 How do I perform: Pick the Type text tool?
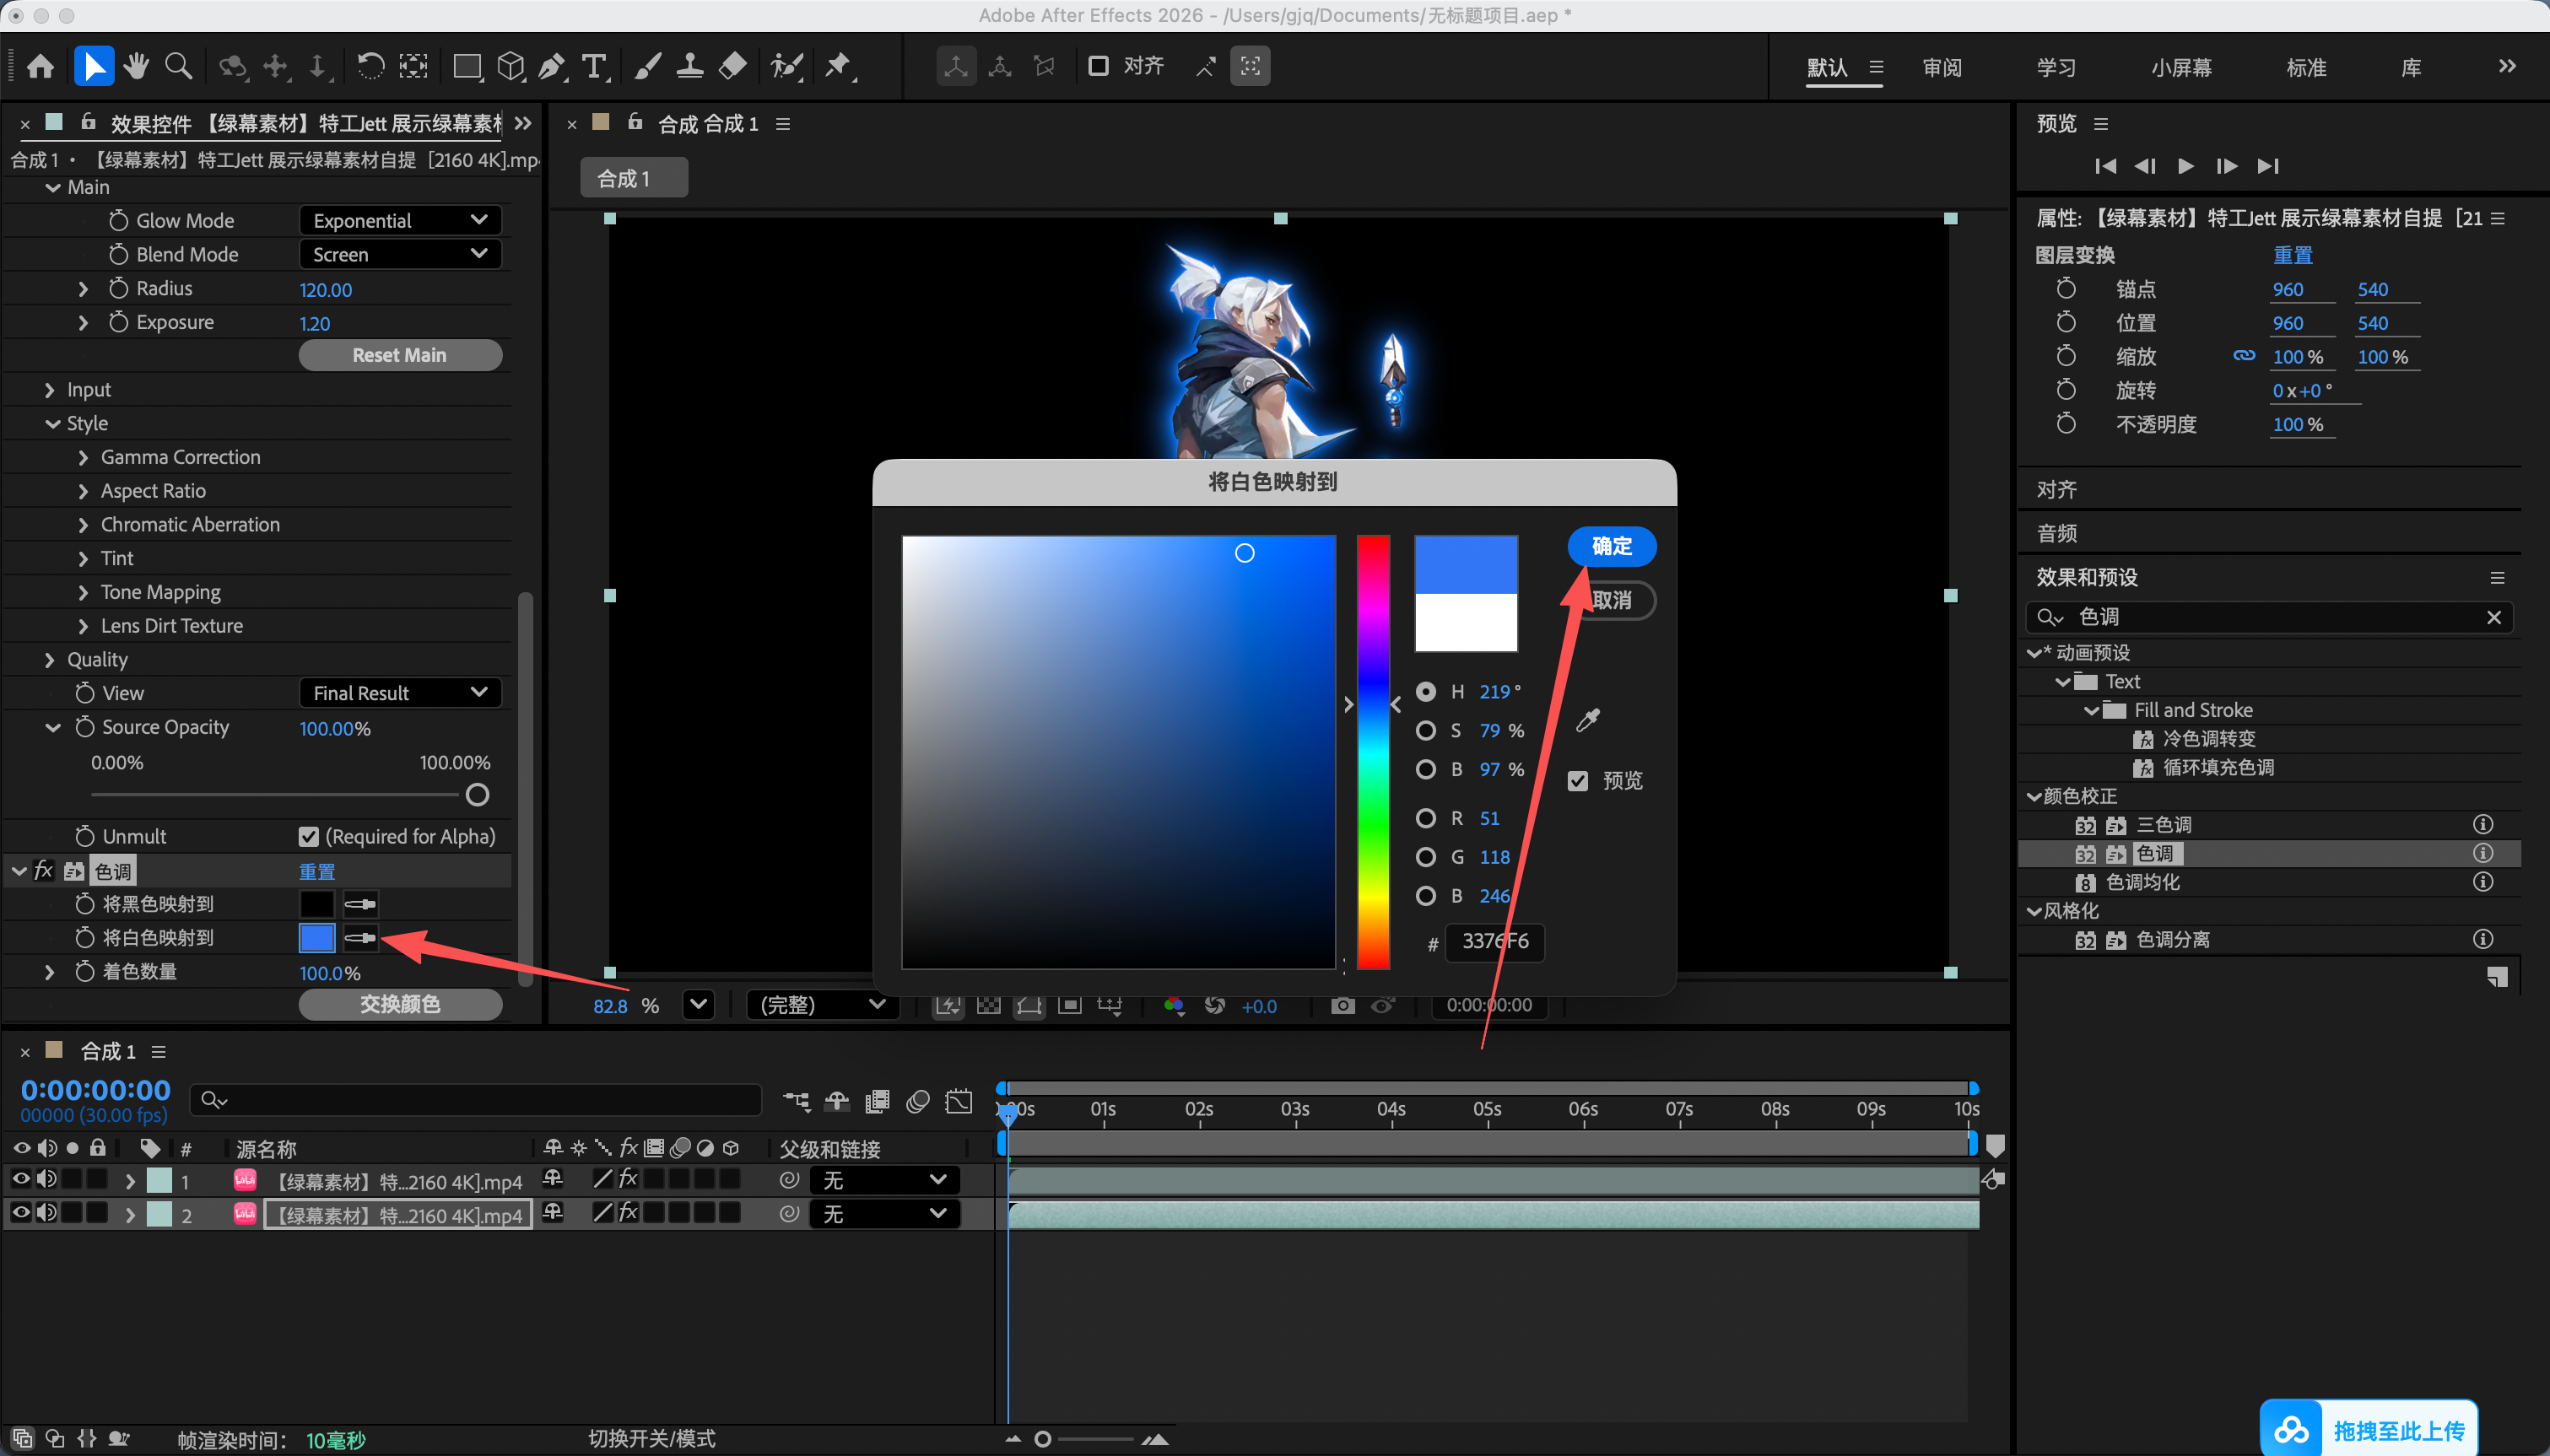594,66
